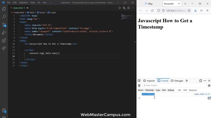Viewport: 211px width, 118px height.
Task: Bookmark this page with the star
Action: (x=189, y=10)
